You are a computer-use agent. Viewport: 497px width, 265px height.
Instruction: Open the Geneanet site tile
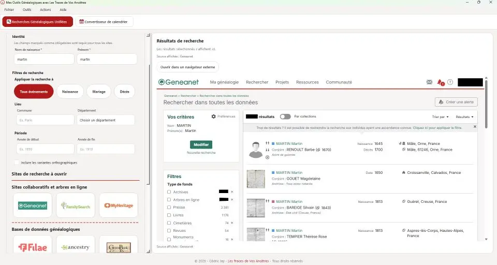click(x=32, y=205)
